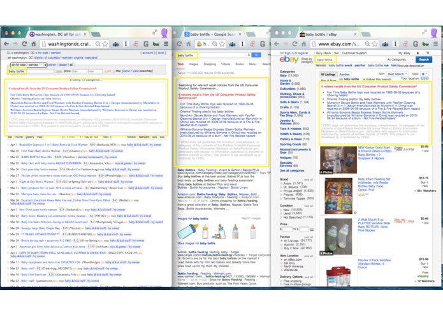
Task: Select eBay 'Buy It Now' format radio
Action: 281,248
